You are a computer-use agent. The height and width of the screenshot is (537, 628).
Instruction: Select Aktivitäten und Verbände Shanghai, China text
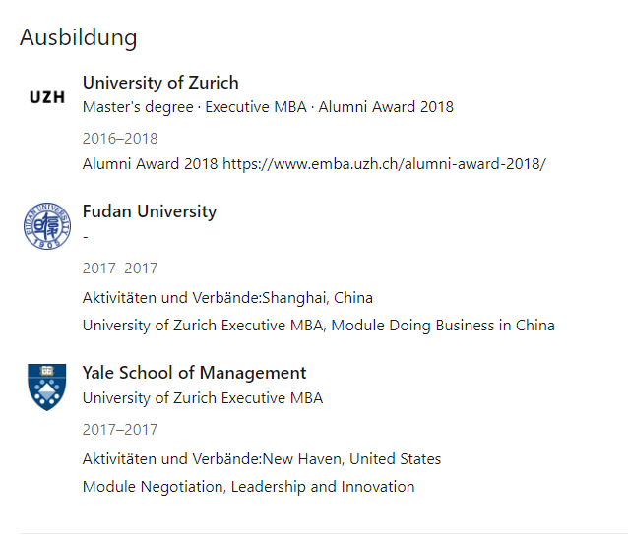(x=227, y=298)
